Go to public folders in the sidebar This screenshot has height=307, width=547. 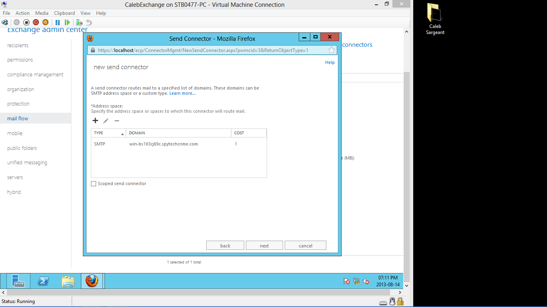pos(22,148)
